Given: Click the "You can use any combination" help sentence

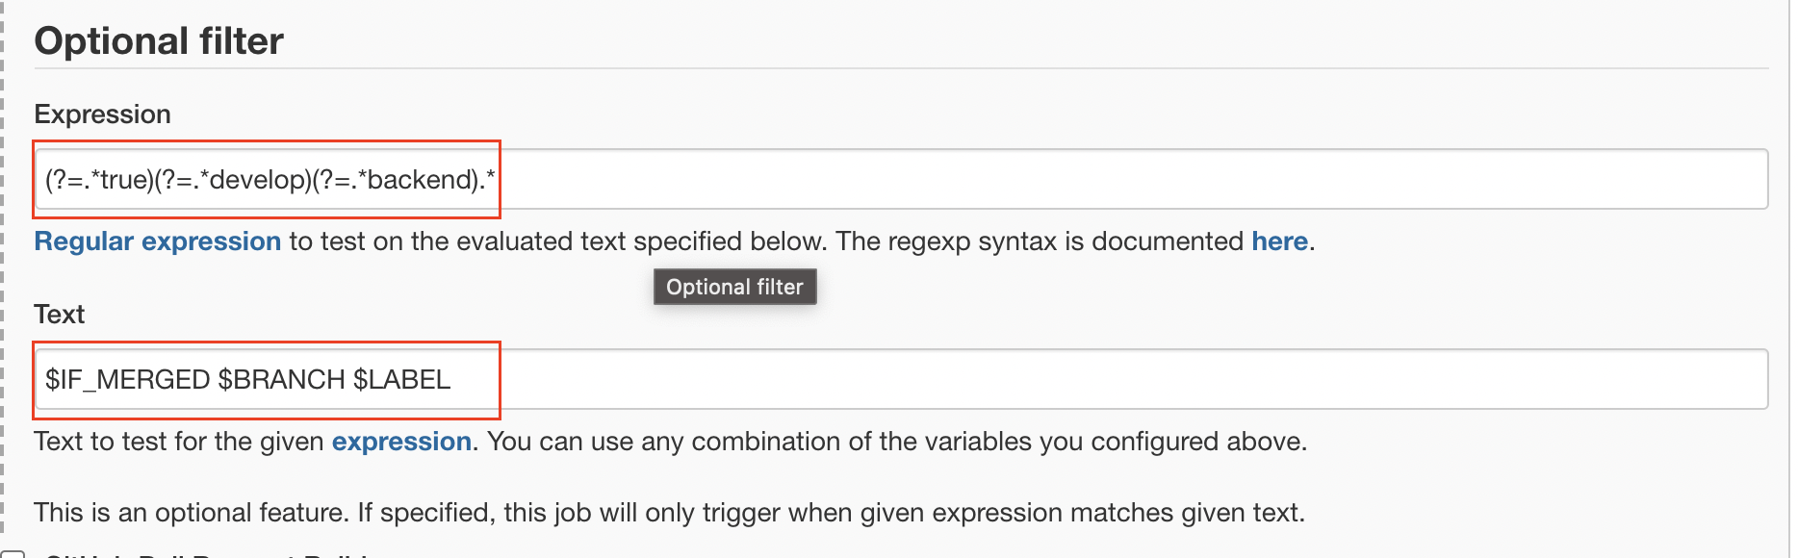Looking at the screenshot, I should pyautogui.click(x=897, y=441).
